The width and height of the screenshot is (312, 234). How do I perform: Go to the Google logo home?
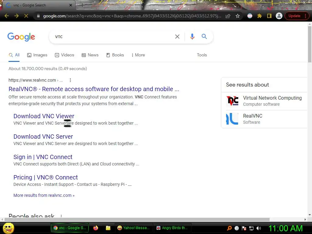(21, 37)
